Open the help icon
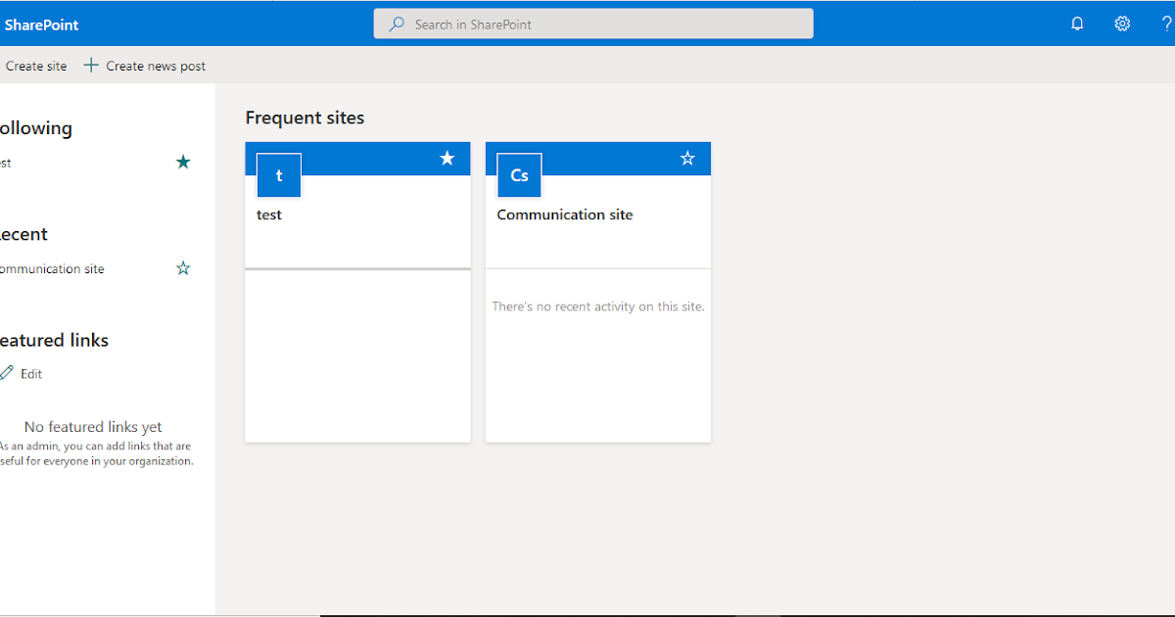This screenshot has height=617, width=1175. 1168,23
